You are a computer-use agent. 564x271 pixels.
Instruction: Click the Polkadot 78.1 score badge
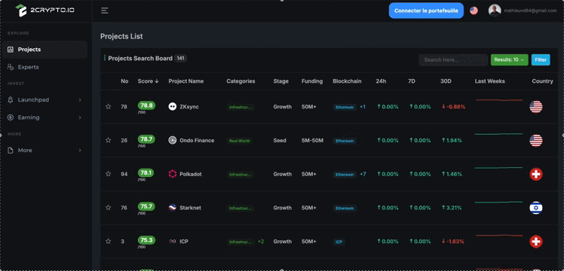[x=146, y=172]
